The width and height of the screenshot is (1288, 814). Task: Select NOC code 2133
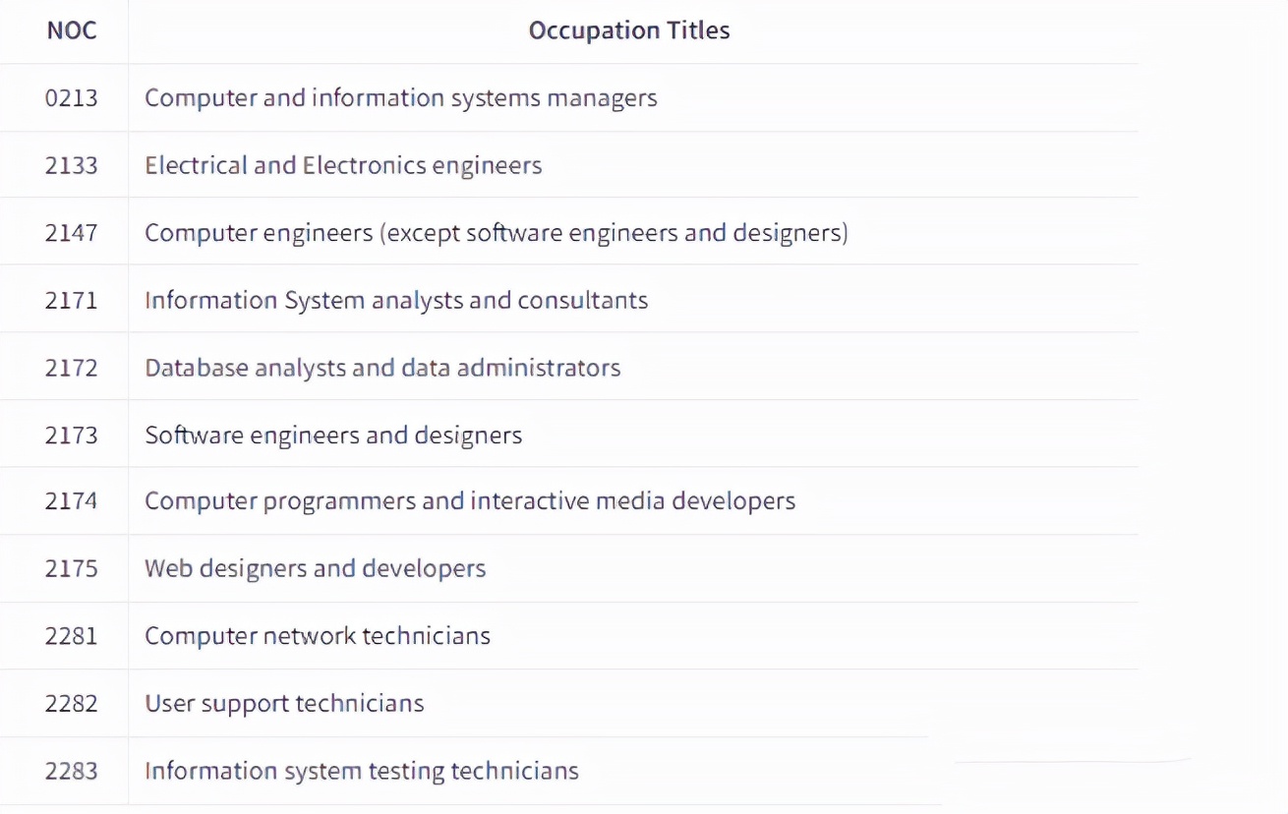pyautogui.click(x=72, y=165)
